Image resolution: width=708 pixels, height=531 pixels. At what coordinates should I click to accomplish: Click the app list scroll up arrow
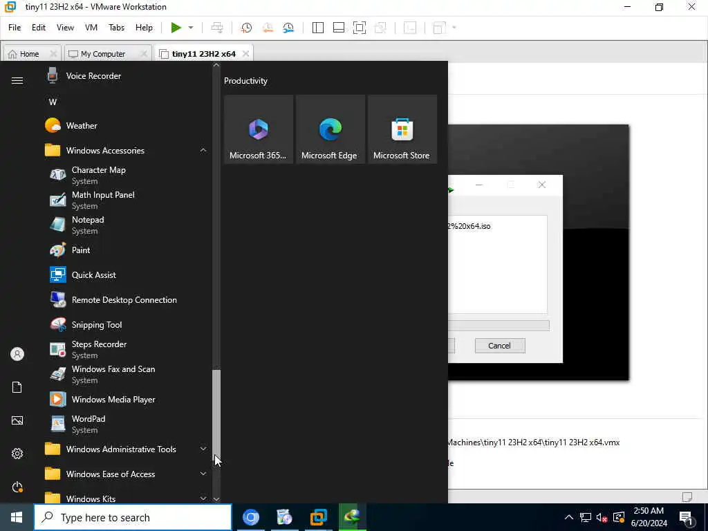coord(216,66)
